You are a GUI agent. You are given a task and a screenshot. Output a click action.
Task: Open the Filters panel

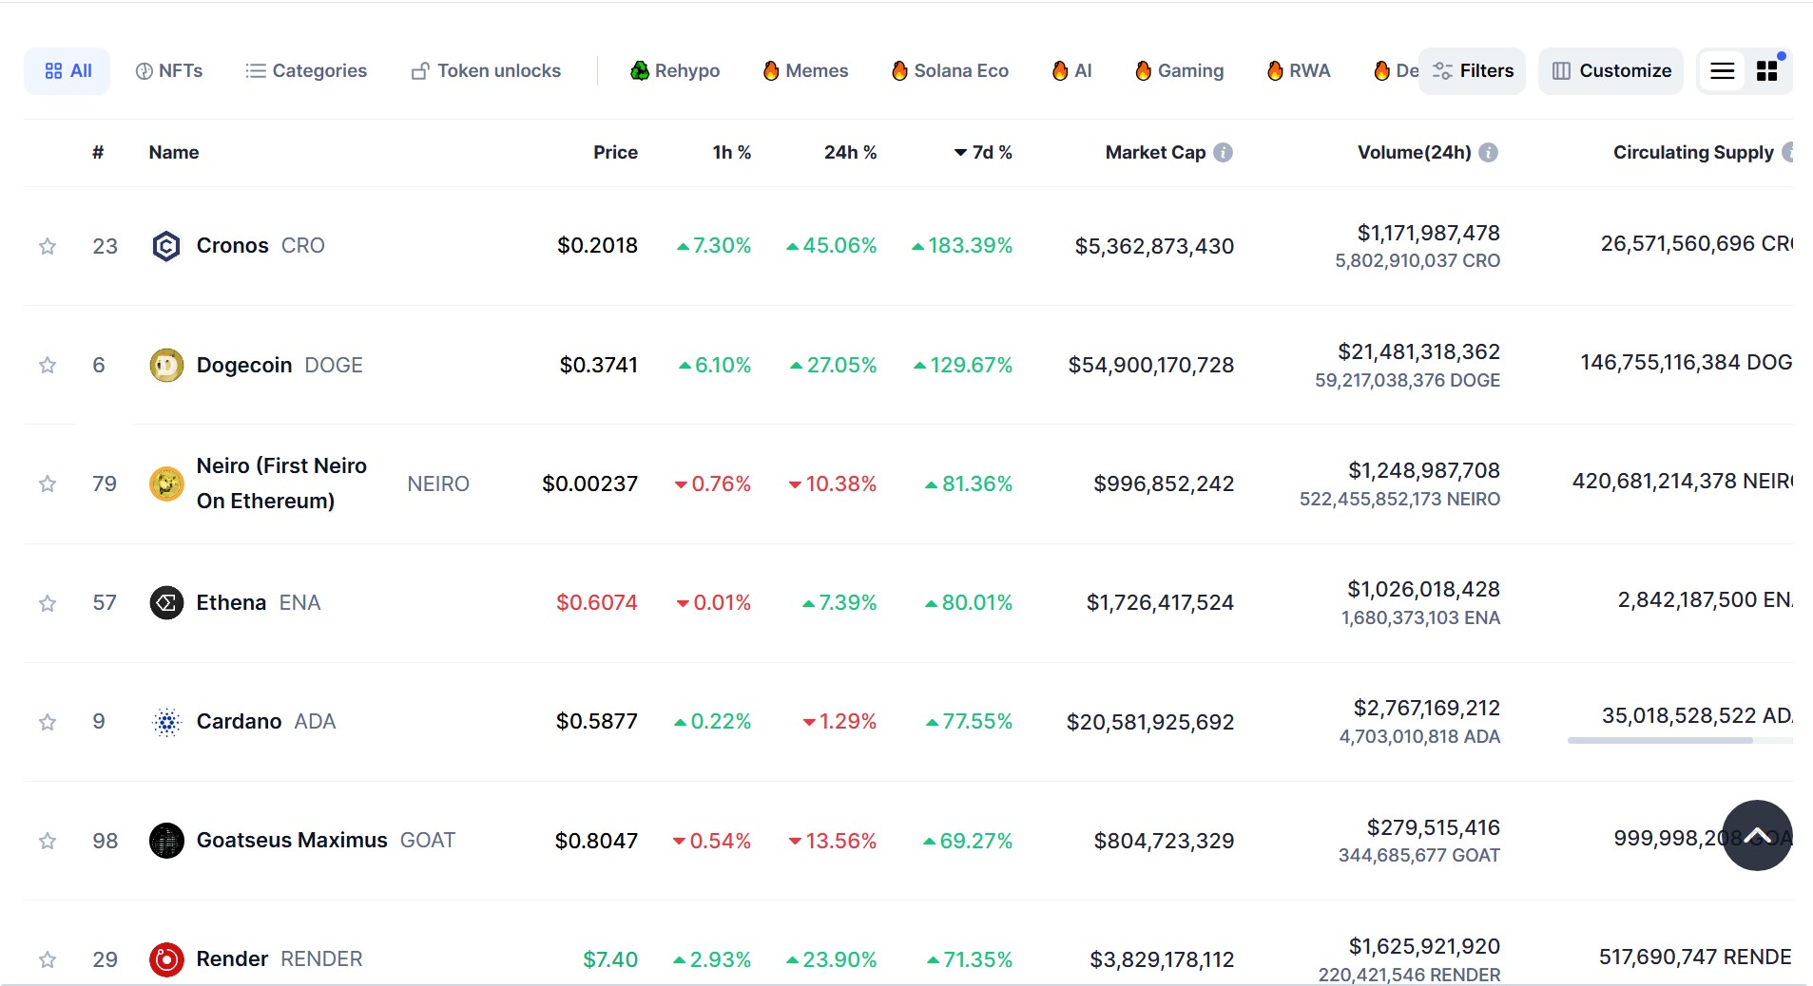(x=1473, y=71)
